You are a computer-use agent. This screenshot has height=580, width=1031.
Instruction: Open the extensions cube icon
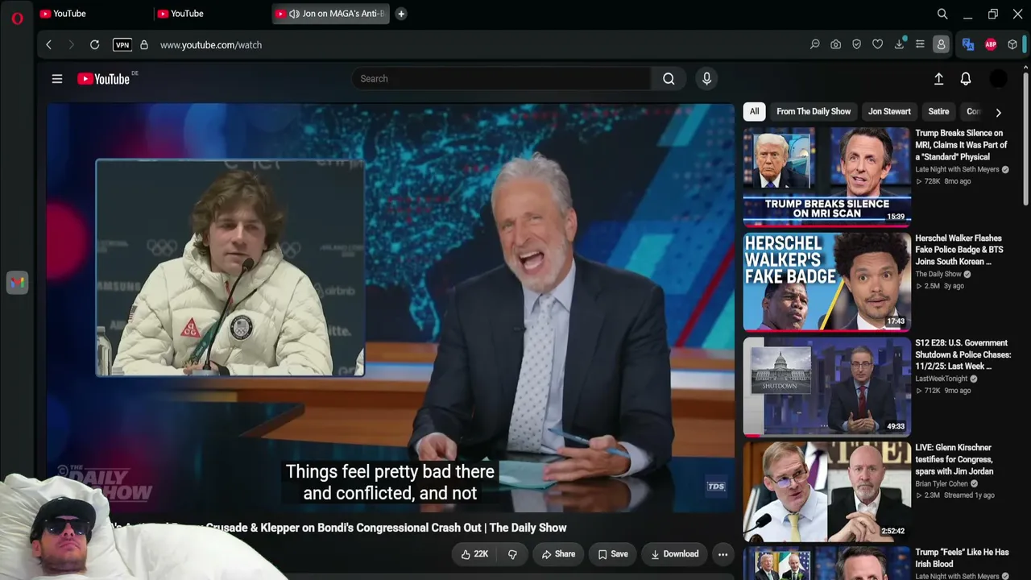[x=1012, y=45]
